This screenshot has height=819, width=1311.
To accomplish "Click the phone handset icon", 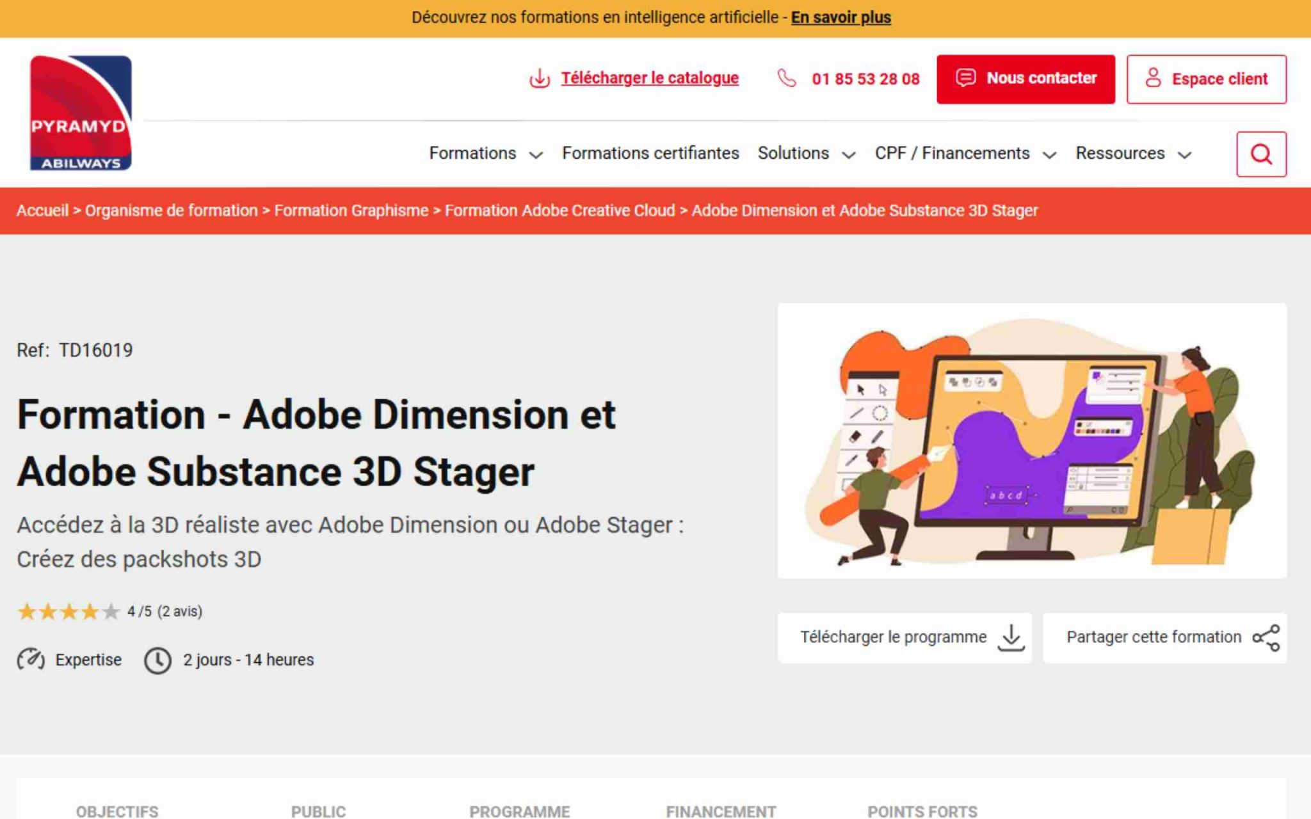I will coord(787,78).
